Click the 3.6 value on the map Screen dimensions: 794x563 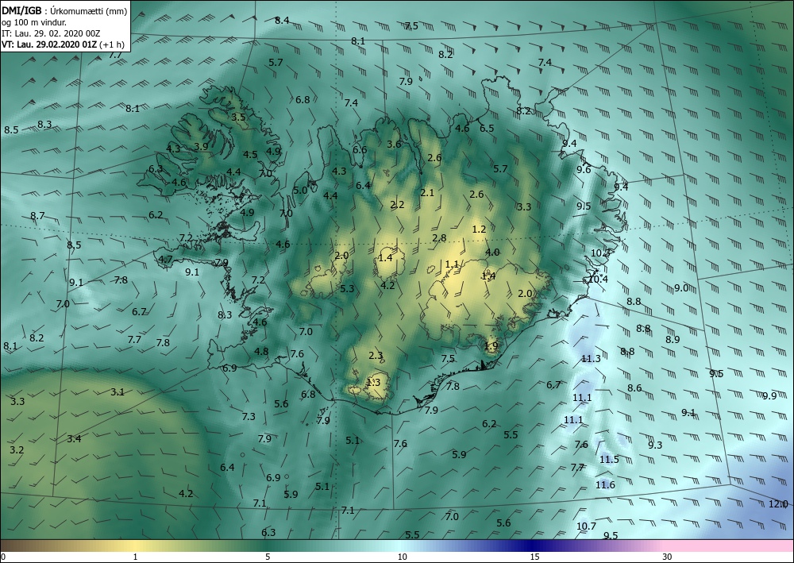click(x=394, y=145)
